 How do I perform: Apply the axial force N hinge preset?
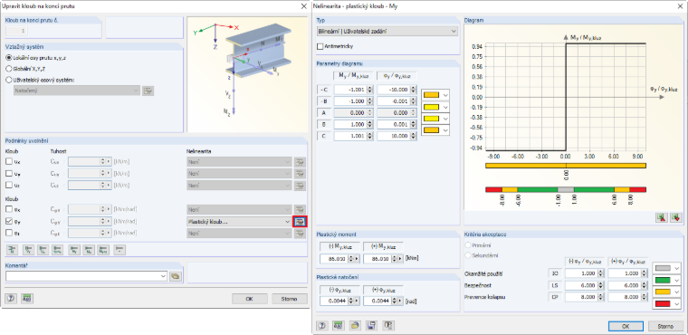(13, 250)
